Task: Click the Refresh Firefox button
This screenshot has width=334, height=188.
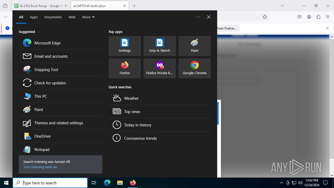Action: click(228, 28)
